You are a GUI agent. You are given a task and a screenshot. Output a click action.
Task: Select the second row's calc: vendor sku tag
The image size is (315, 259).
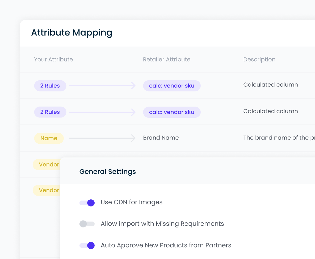click(x=172, y=112)
